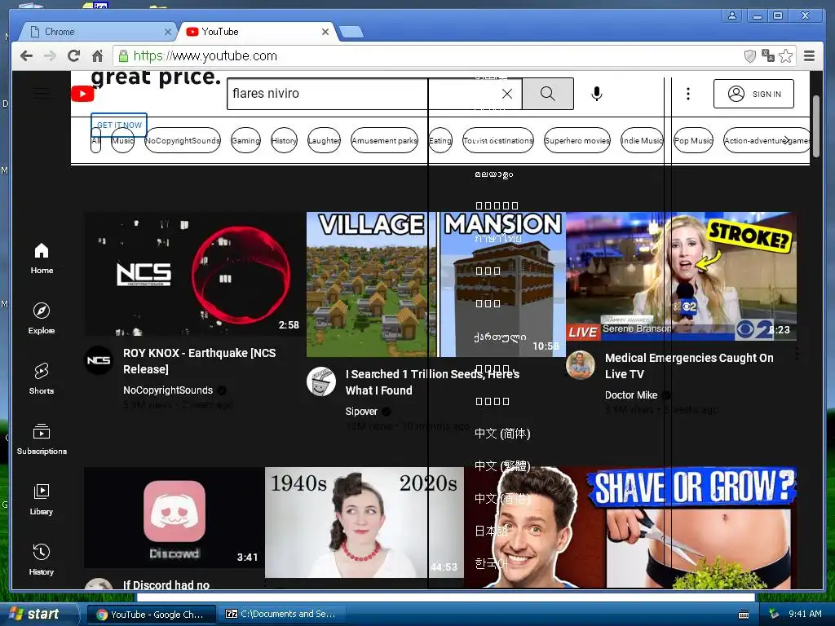835x626 pixels.
Task: Close the Chrome tab
Action: coord(168,32)
